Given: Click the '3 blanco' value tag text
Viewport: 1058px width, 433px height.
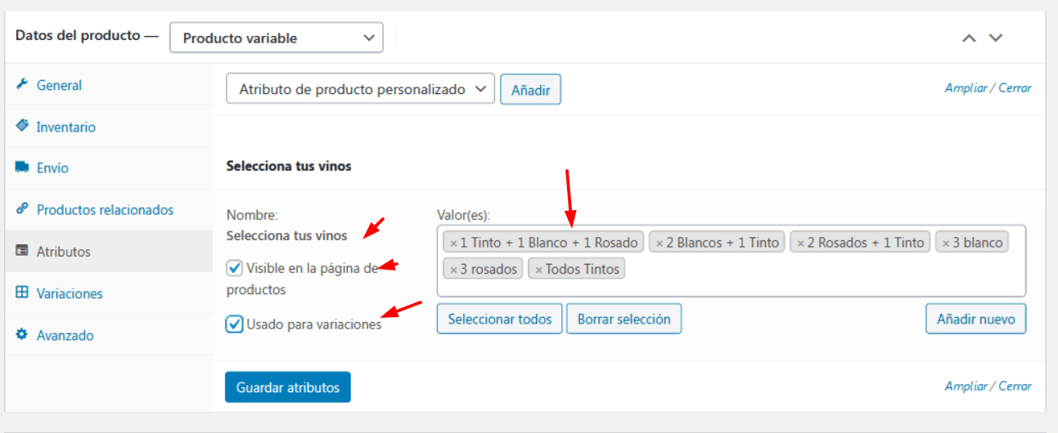Looking at the screenshot, I should 977,243.
